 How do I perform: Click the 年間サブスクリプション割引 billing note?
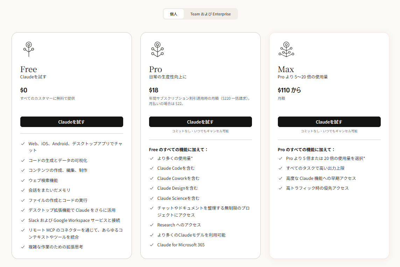click(200, 101)
